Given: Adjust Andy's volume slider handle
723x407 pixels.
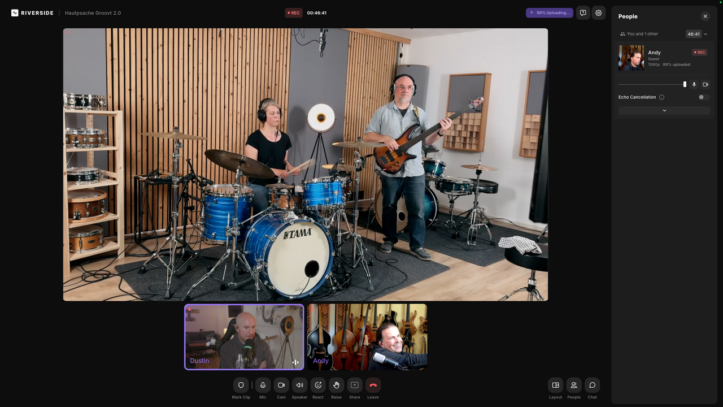Looking at the screenshot, I should click(685, 84).
